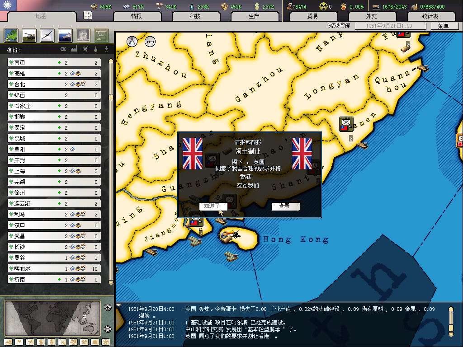Click the province list scroll down arrow
This screenshot has width=463, height=347.
tap(111, 282)
